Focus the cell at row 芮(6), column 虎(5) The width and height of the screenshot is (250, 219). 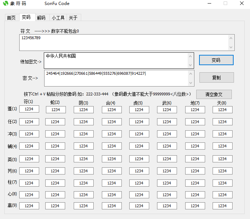pos(139,171)
